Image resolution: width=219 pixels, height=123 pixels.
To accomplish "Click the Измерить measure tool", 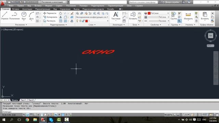I will pos(188,16).
